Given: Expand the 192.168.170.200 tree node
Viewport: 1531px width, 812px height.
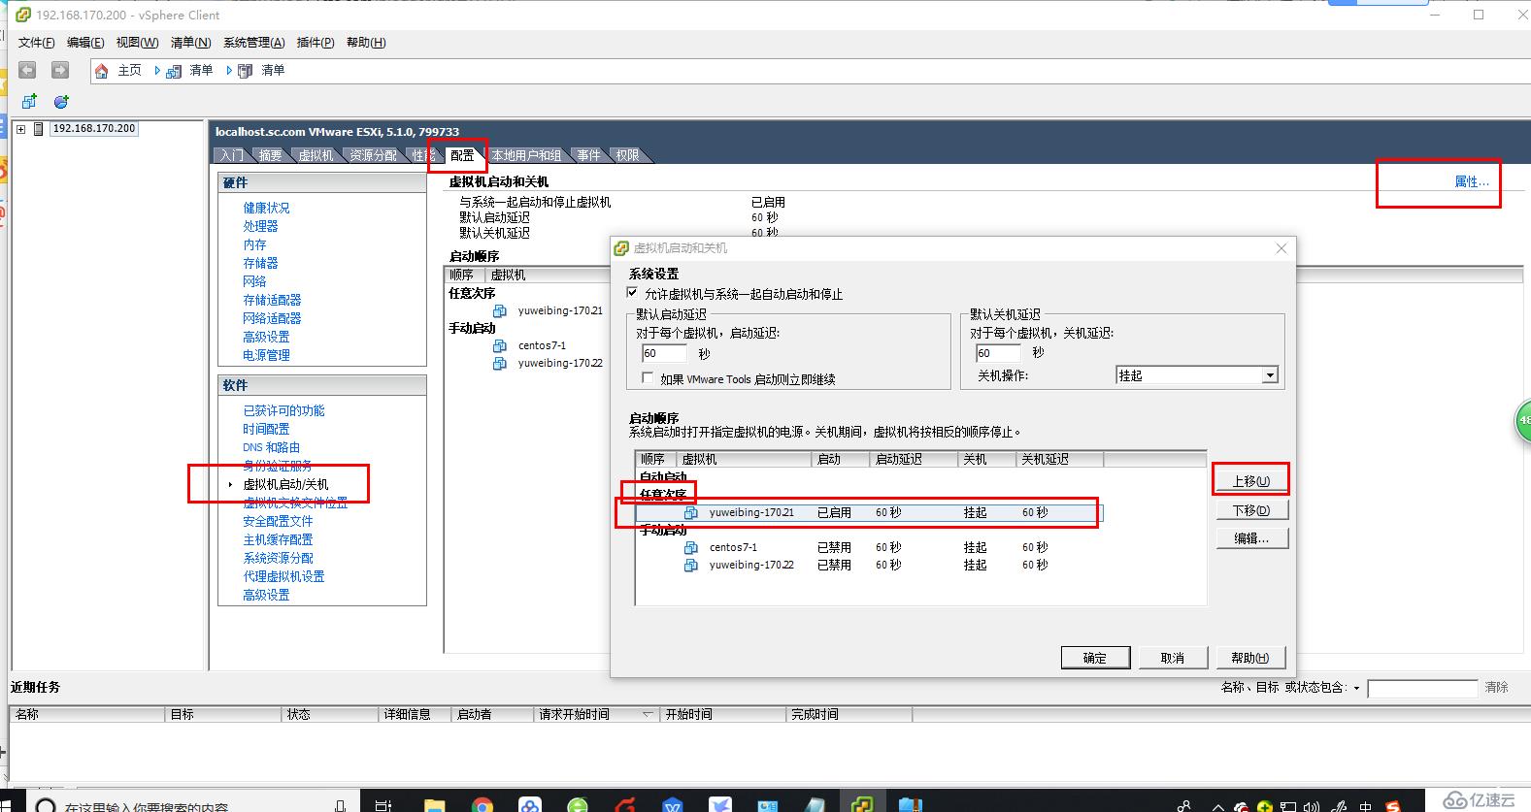Looking at the screenshot, I should (20, 128).
